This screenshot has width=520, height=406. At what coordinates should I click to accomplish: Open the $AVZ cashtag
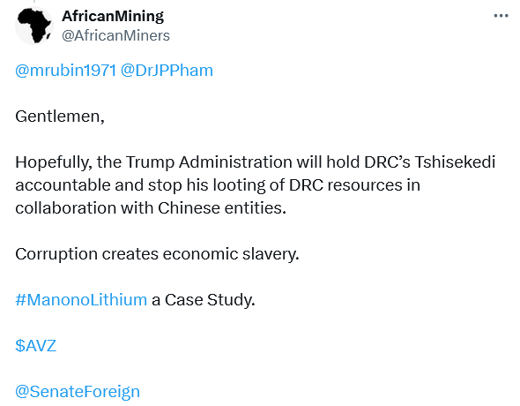click(x=36, y=346)
